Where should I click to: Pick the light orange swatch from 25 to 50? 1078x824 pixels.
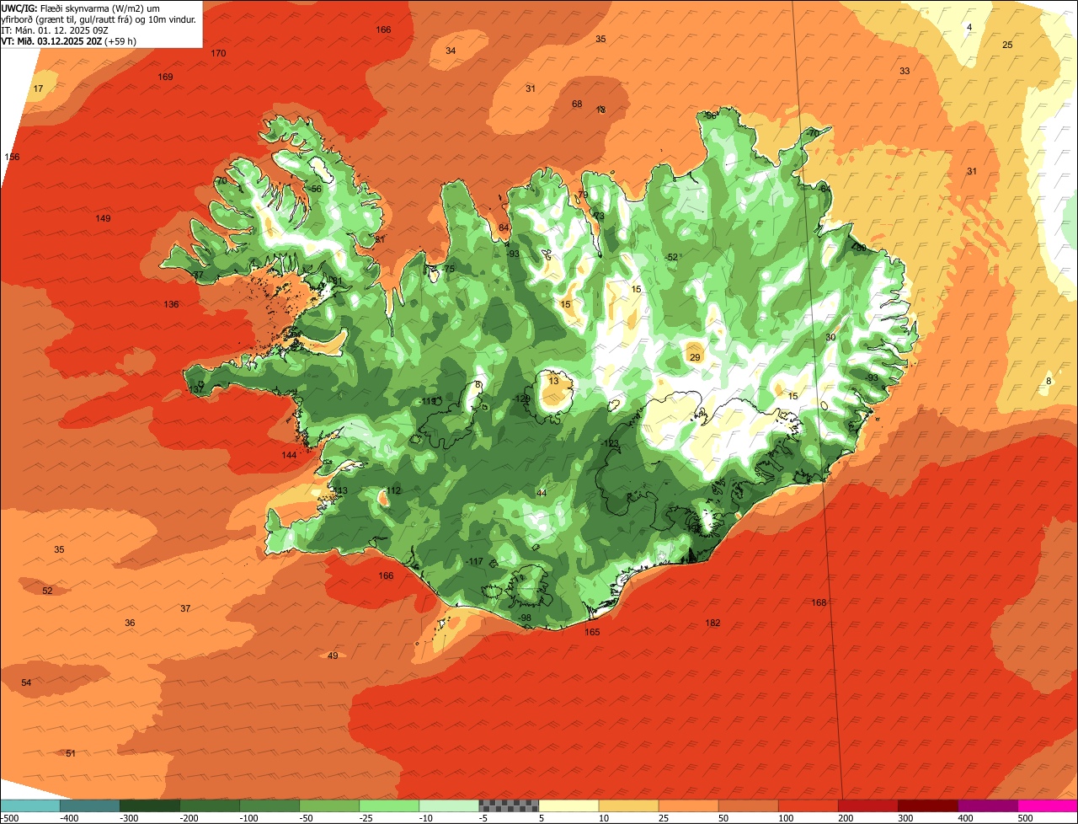pyautogui.click(x=688, y=805)
